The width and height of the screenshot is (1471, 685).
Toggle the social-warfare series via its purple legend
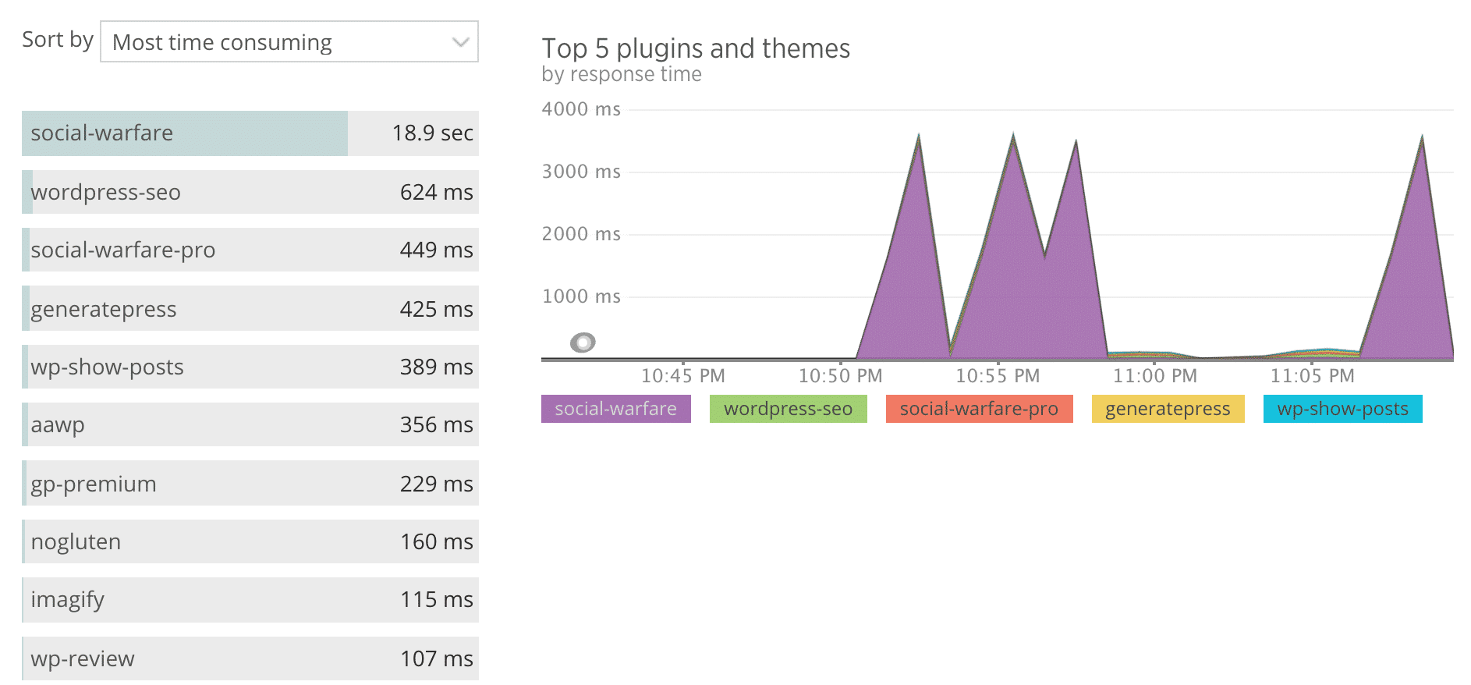[x=615, y=408]
